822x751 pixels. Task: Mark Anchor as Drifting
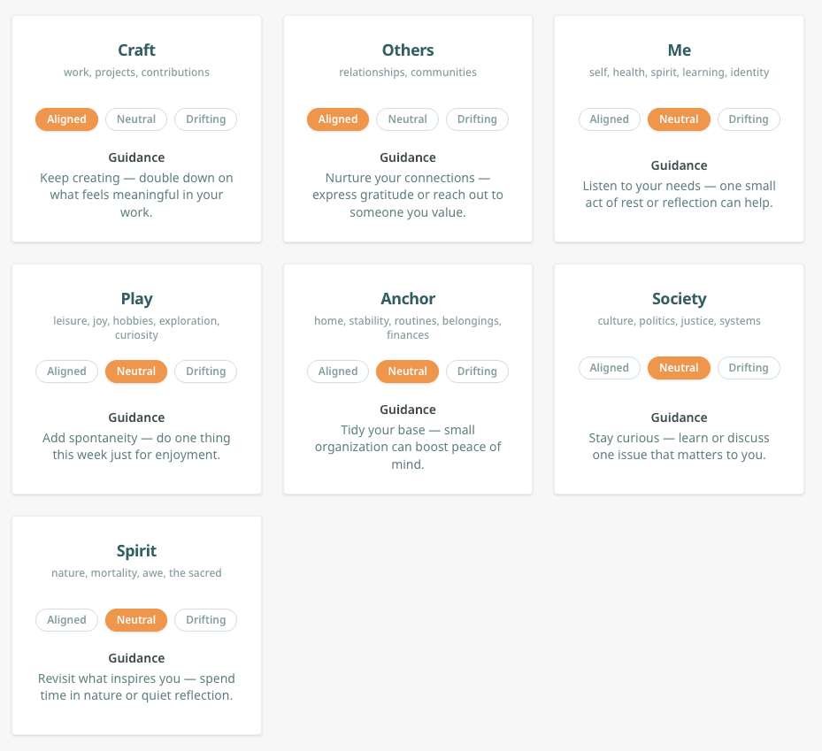[x=477, y=372]
